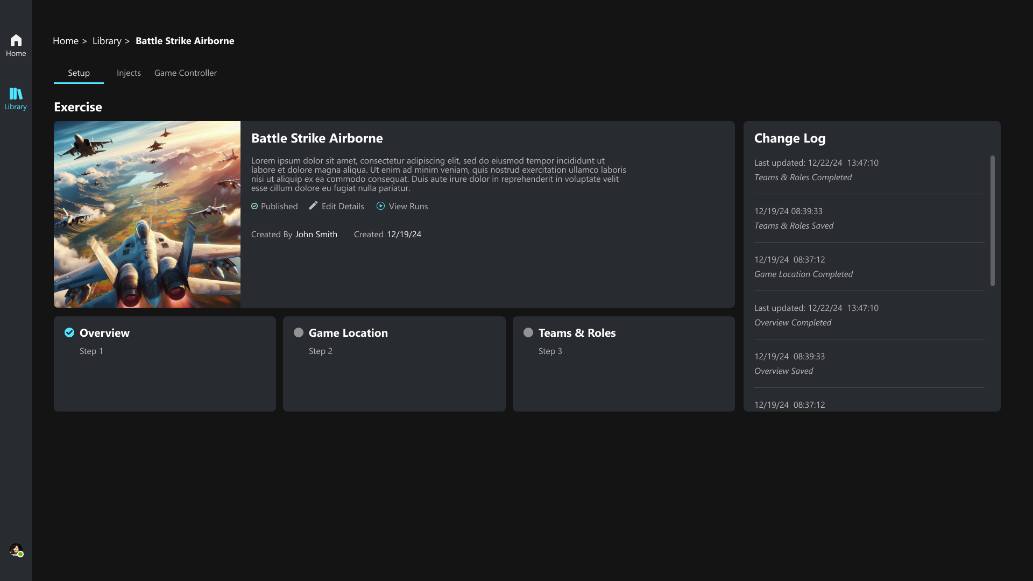This screenshot has height=581, width=1033.
Task: Click the Edit Details link text
Action: [343, 207]
